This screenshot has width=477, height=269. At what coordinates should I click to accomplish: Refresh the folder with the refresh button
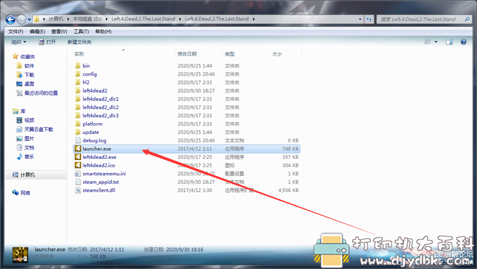pos(369,19)
